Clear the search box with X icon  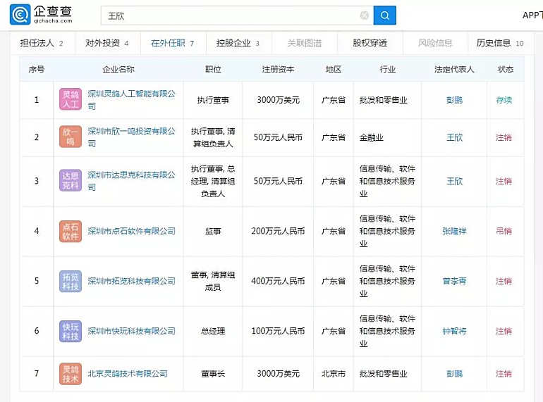[x=364, y=15]
